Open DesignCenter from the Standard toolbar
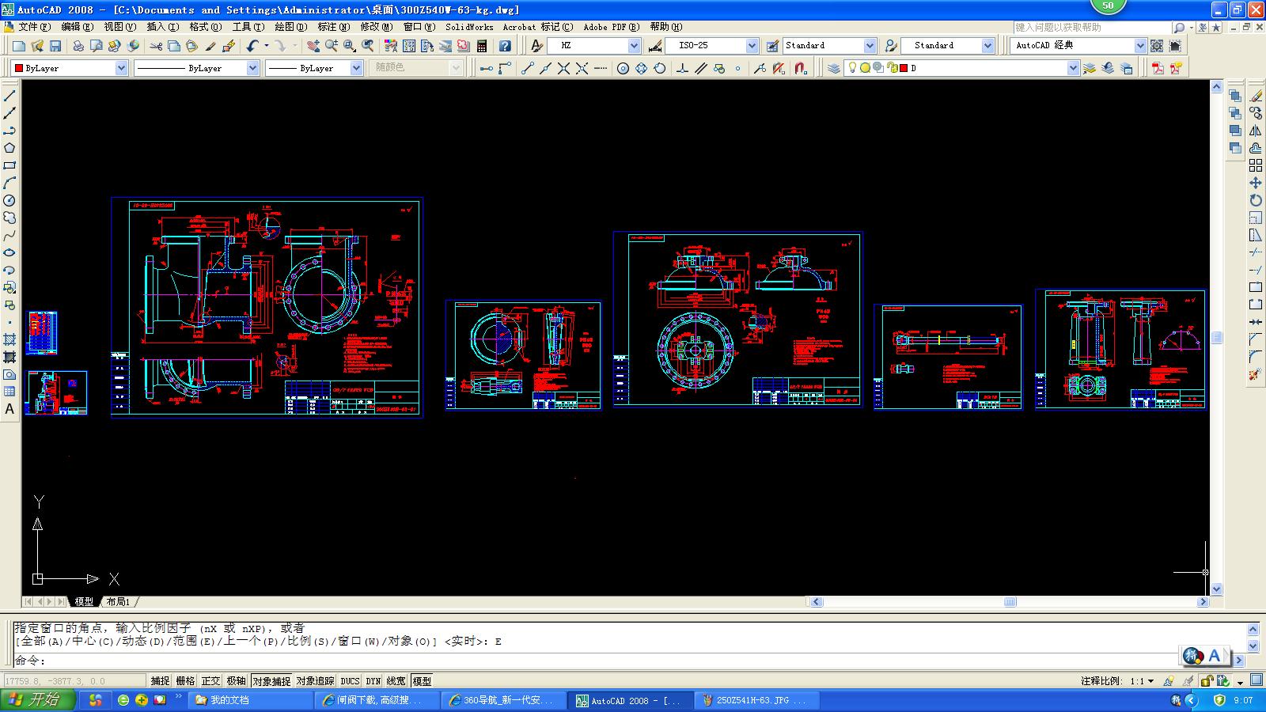 tap(408, 45)
